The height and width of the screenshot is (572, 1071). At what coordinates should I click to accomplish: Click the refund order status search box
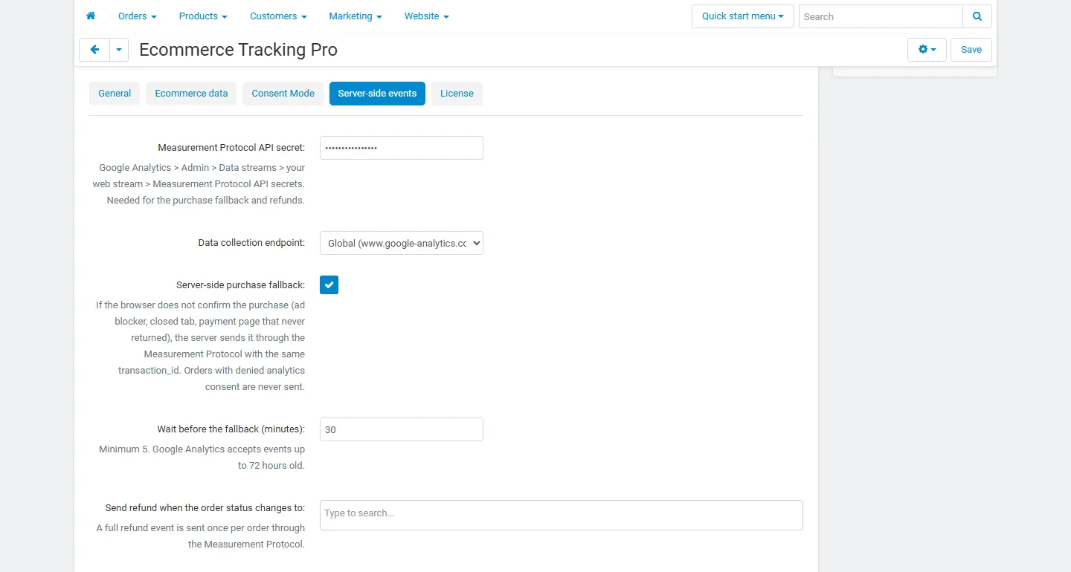tap(562, 515)
